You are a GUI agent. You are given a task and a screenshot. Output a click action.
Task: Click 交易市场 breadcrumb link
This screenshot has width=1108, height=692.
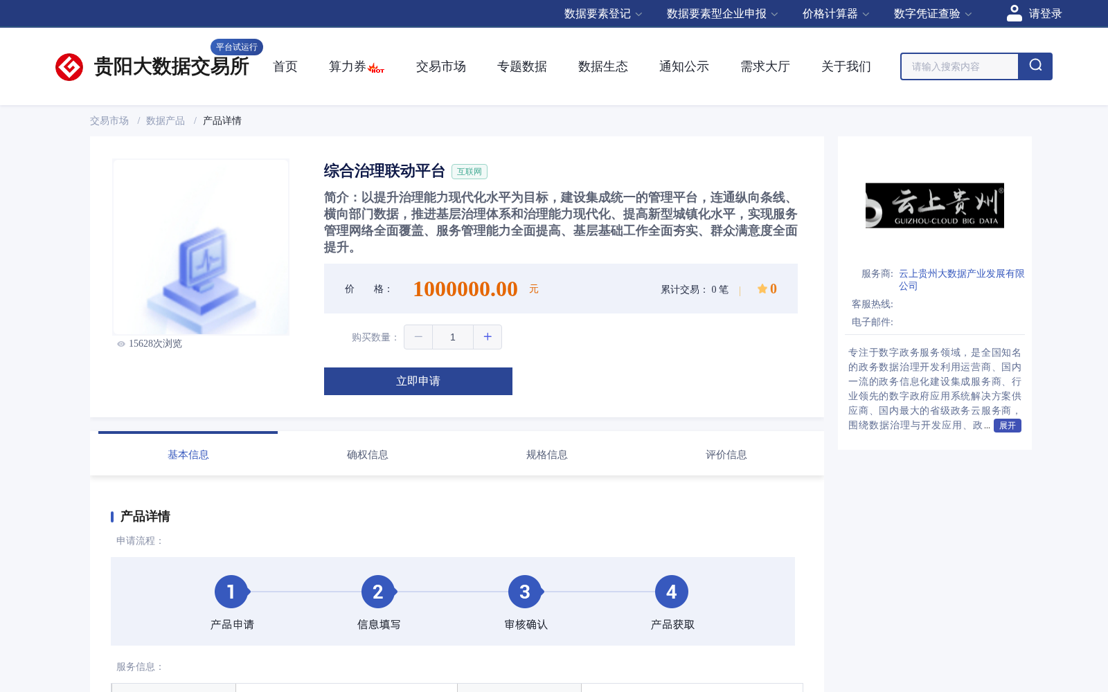pyautogui.click(x=109, y=120)
